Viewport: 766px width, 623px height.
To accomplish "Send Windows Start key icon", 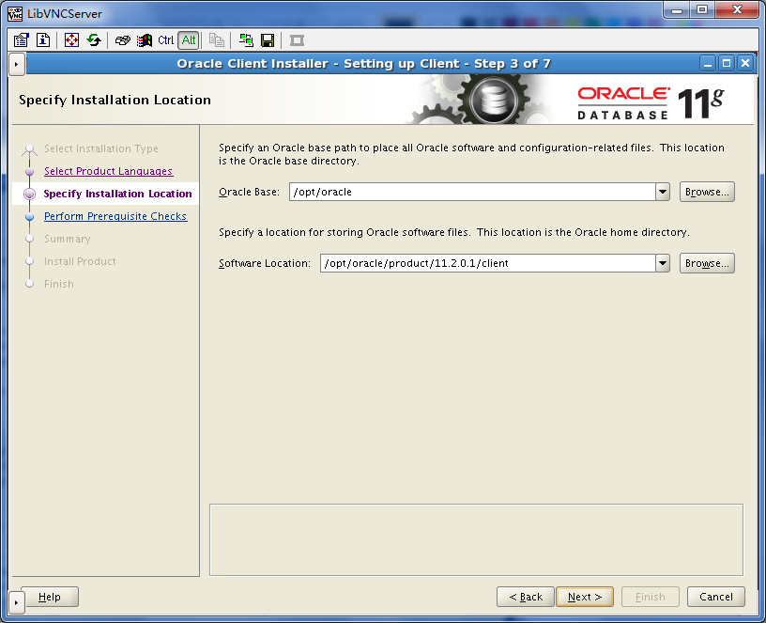I will tap(145, 40).
